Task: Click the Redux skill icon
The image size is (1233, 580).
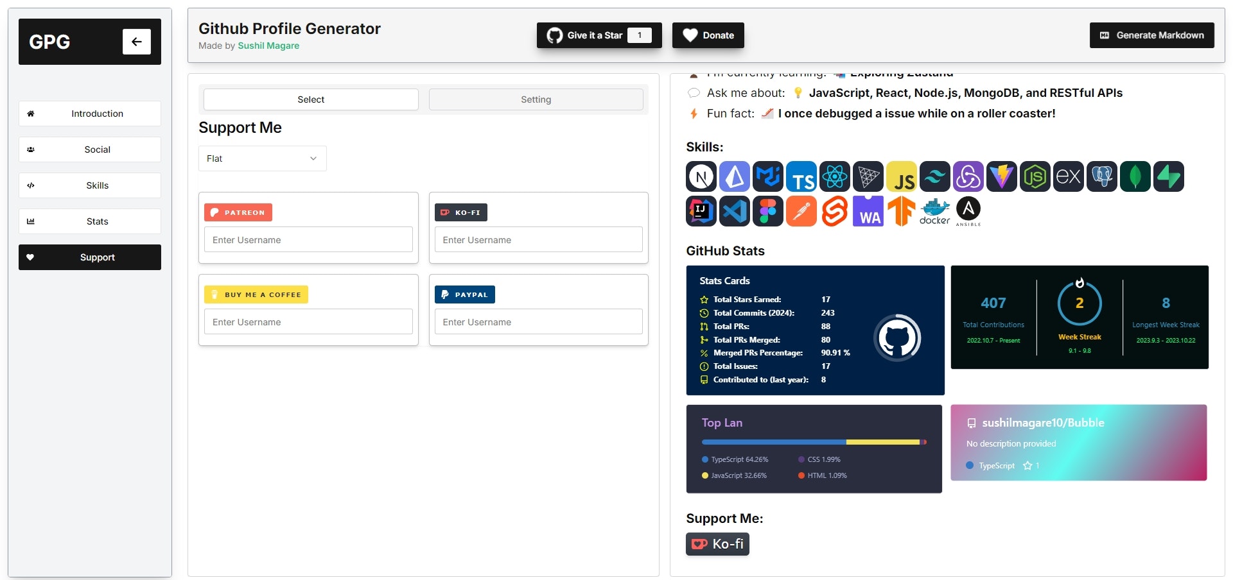Action: tap(968, 176)
